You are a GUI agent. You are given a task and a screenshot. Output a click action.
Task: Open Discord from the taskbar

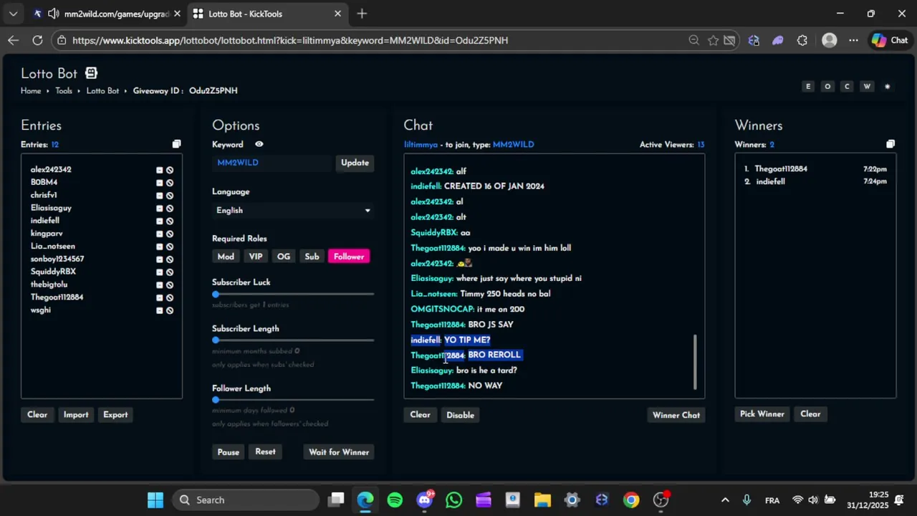(424, 500)
